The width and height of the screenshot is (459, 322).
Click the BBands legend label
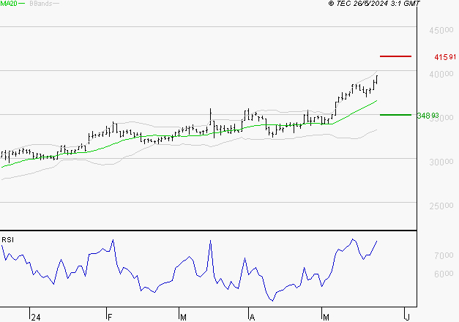pyautogui.click(x=41, y=4)
